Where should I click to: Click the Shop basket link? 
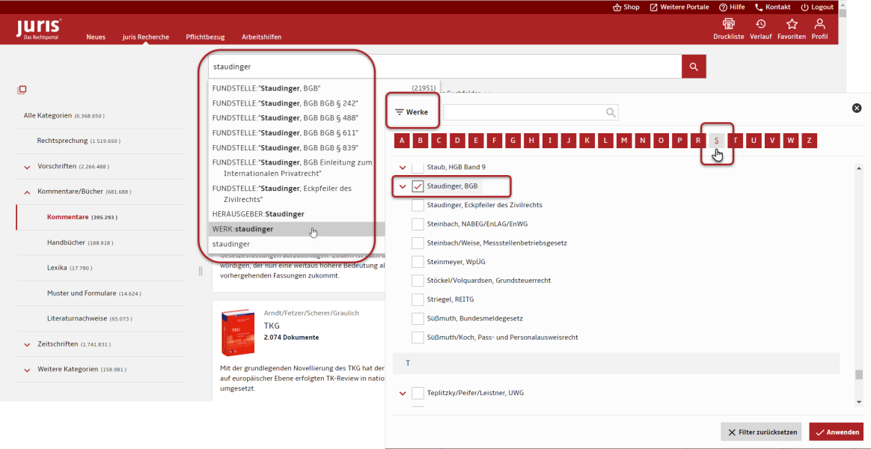626,7
